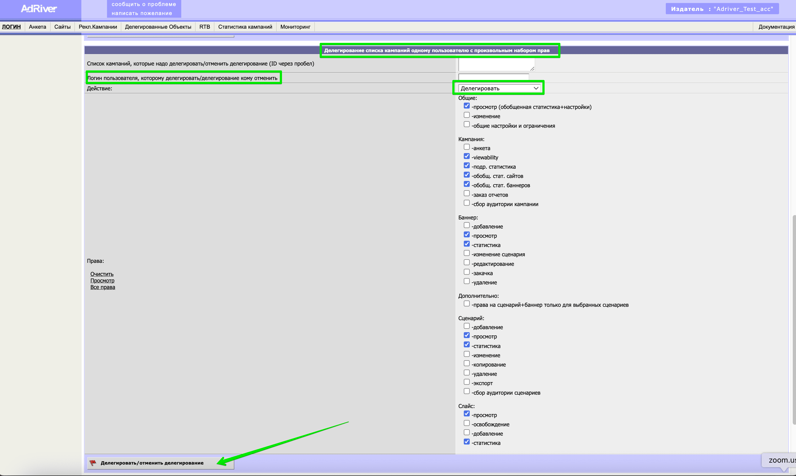
Task: Open Делегированные Объекты tab
Action: pyautogui.click(x=158, y=27)
